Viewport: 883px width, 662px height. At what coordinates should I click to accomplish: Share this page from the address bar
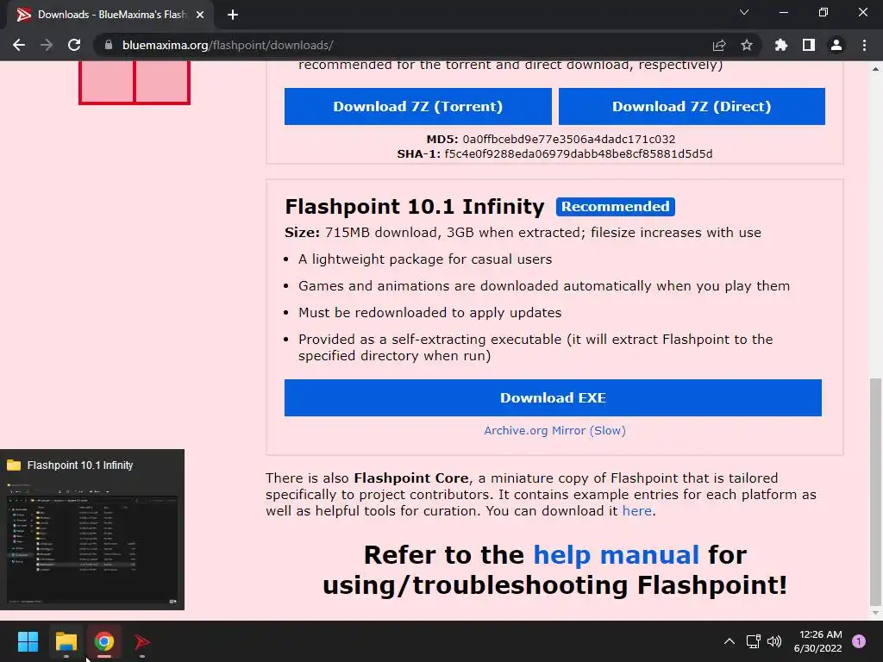coord(719,45)
